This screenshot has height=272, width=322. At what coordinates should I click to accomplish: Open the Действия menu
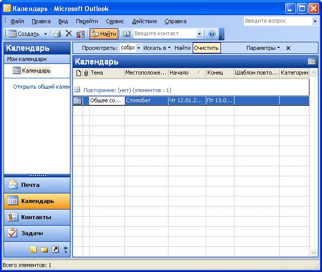(144, 21)
